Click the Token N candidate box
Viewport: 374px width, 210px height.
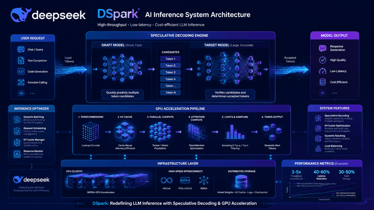coord(170,92)
